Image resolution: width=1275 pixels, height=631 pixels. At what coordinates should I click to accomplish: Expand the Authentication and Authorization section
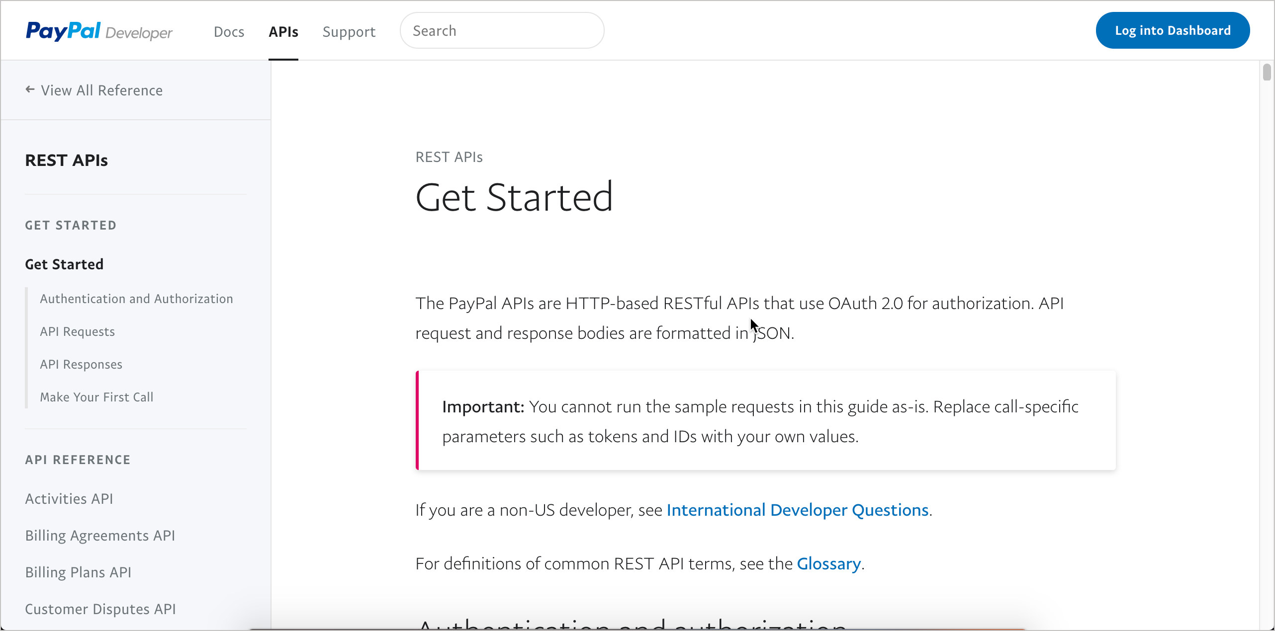click(137, 298)
